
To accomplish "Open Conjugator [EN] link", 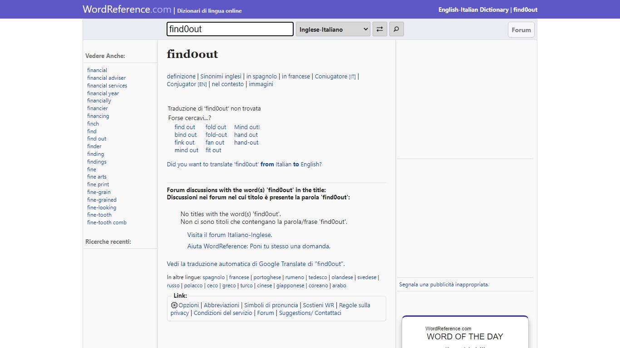I will tap(187, 84).
